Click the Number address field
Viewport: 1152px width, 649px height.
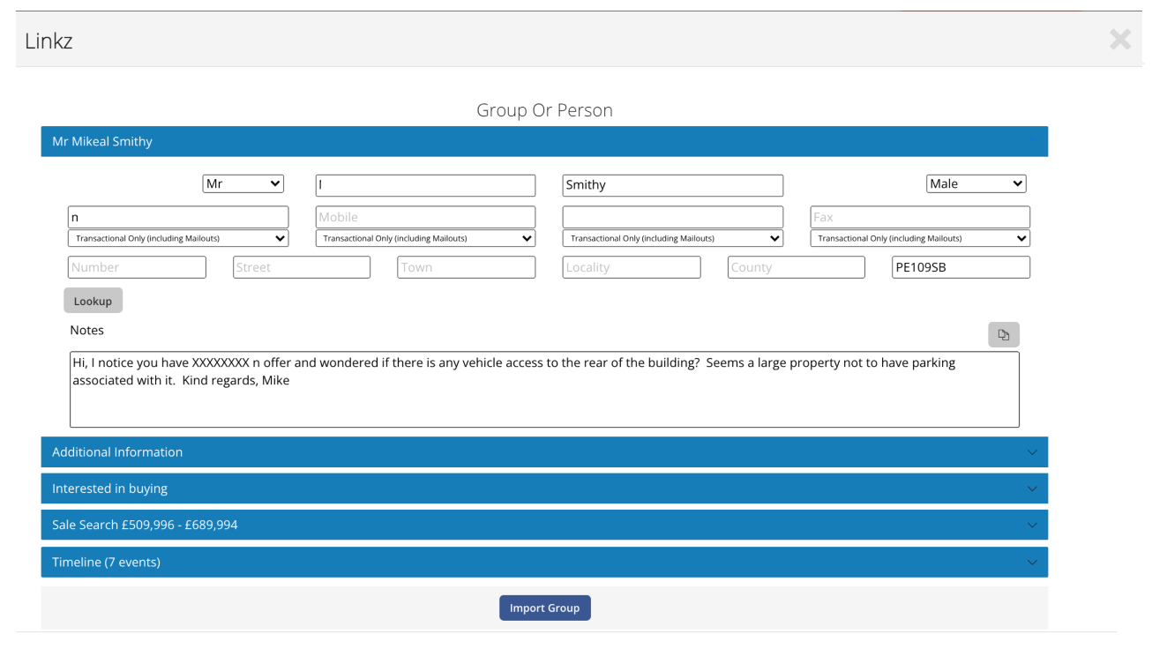point(137,267)
